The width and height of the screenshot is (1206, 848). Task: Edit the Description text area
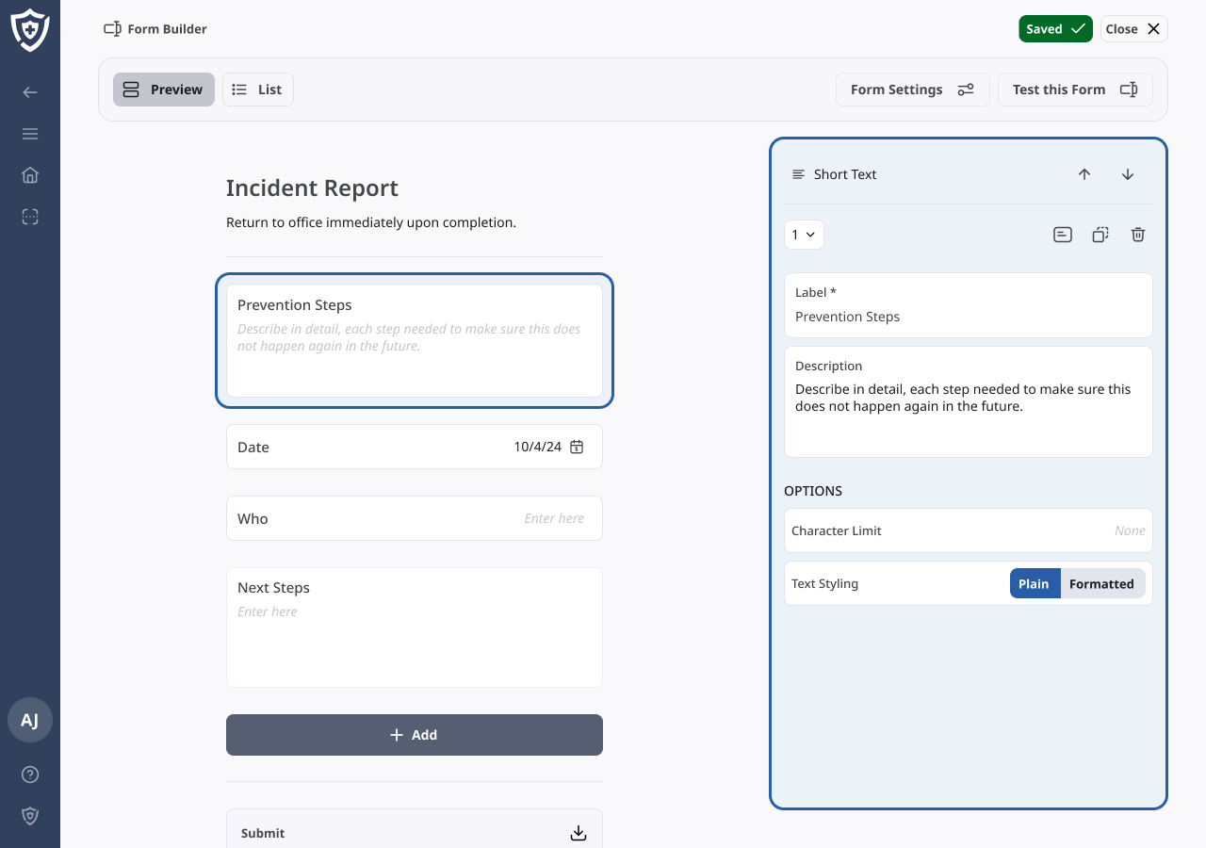tap(969, 402)
